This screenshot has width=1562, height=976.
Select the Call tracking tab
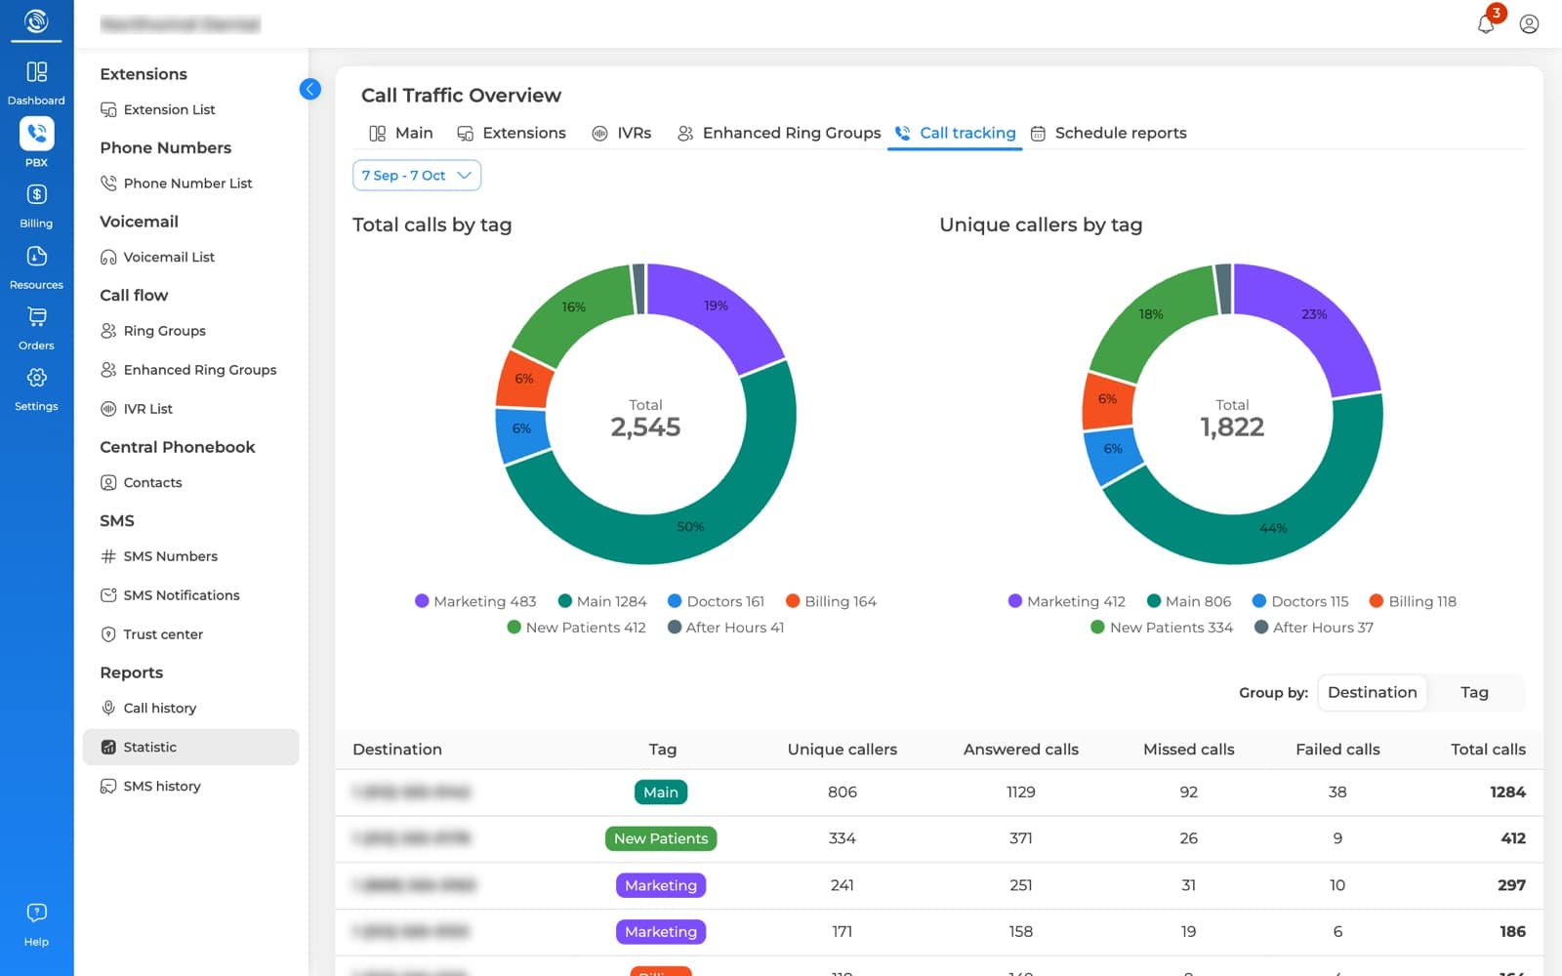click(x=955, y=133)
